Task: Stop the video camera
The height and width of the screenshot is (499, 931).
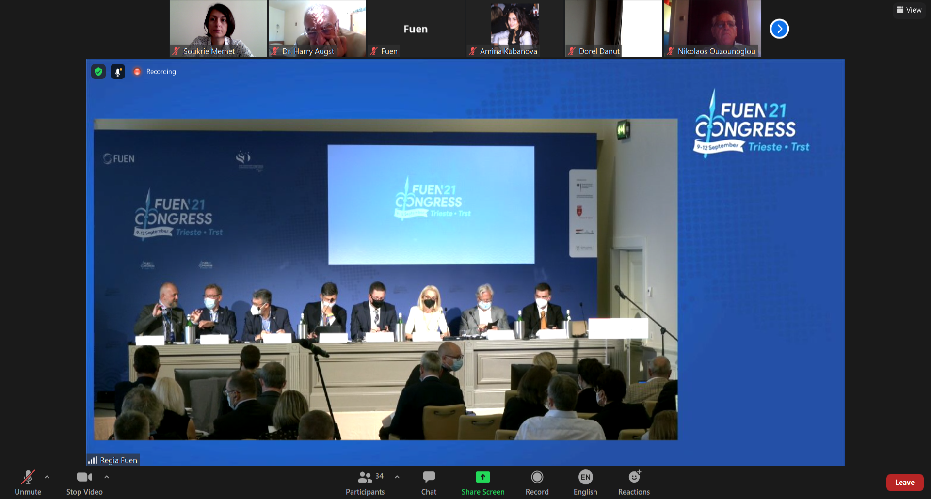Action: [x=84, y=483]
